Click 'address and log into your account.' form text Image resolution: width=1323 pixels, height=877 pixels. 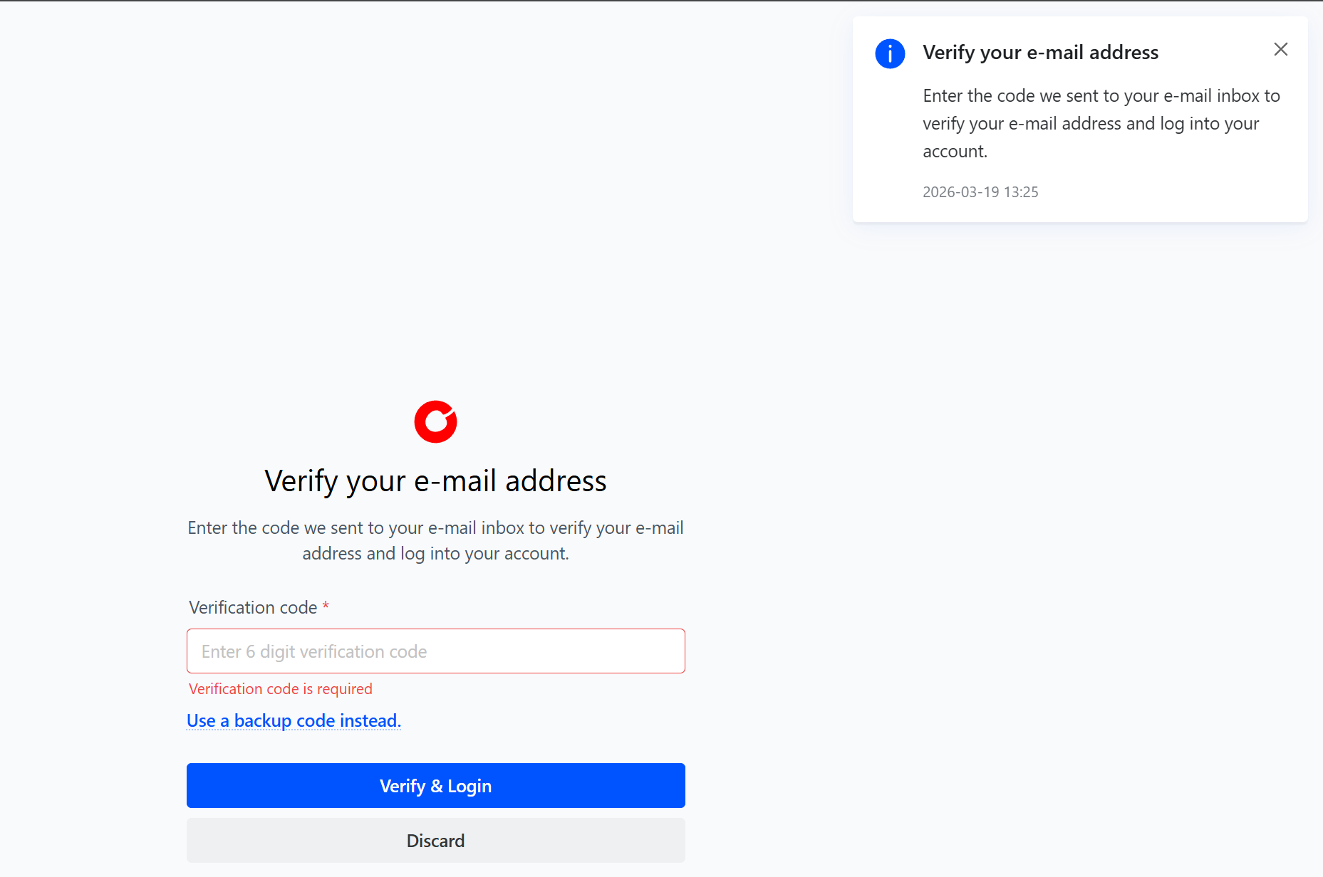click(x=435, y=554)
